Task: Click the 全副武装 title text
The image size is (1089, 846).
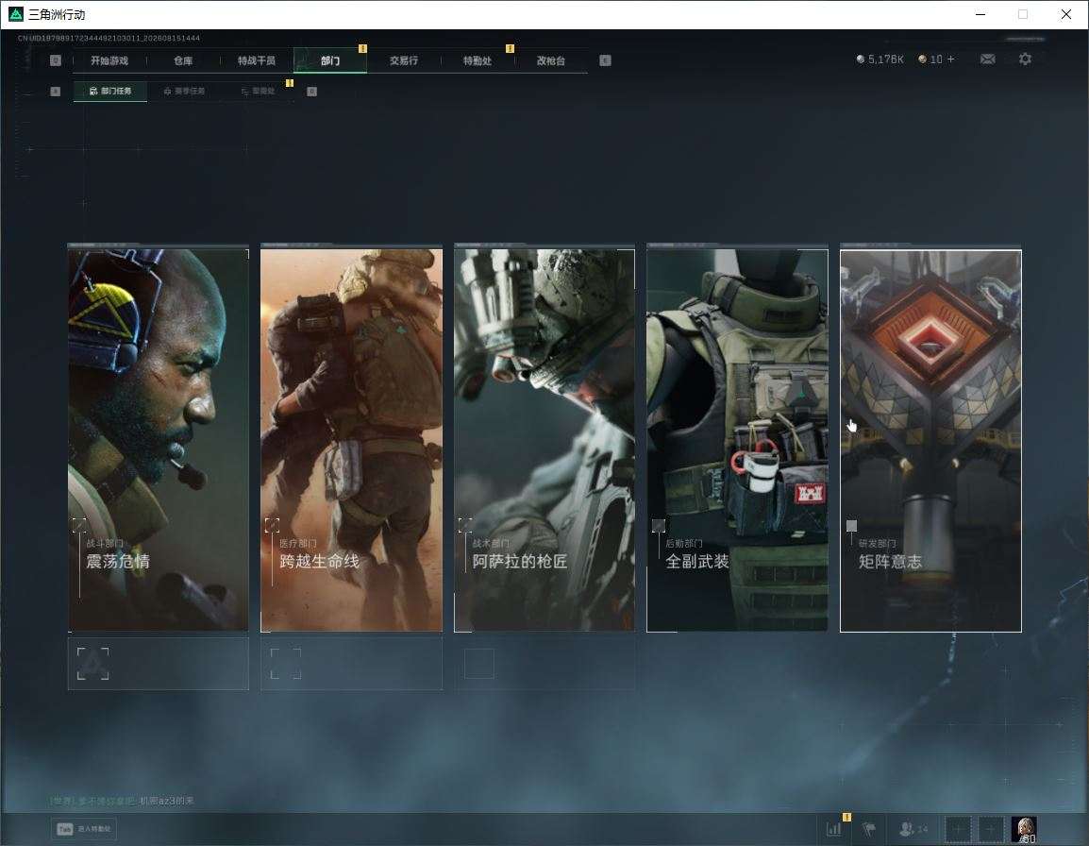Action: tap(697, 561)
